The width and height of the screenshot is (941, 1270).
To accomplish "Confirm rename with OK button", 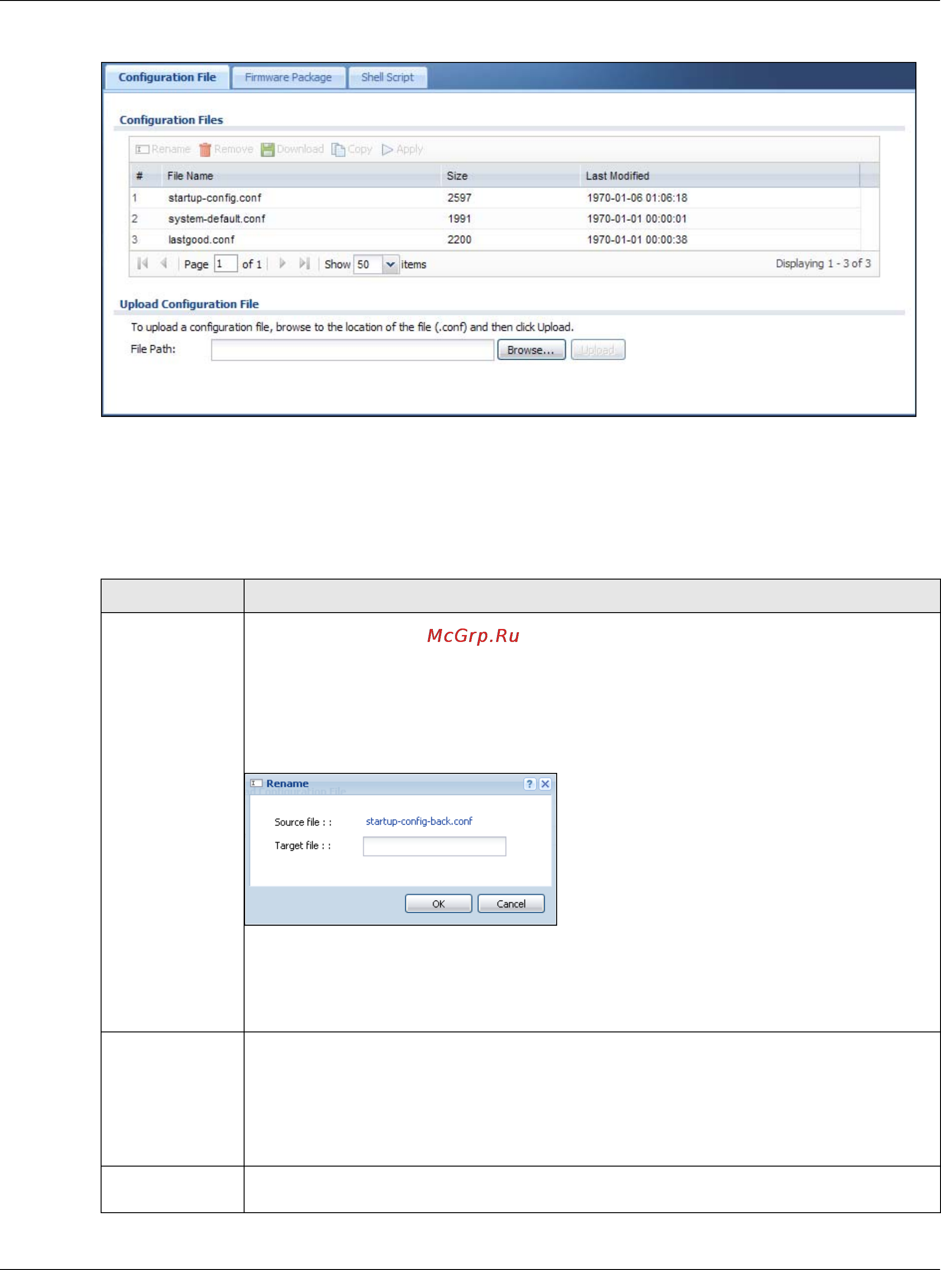I will click(438, 904).
